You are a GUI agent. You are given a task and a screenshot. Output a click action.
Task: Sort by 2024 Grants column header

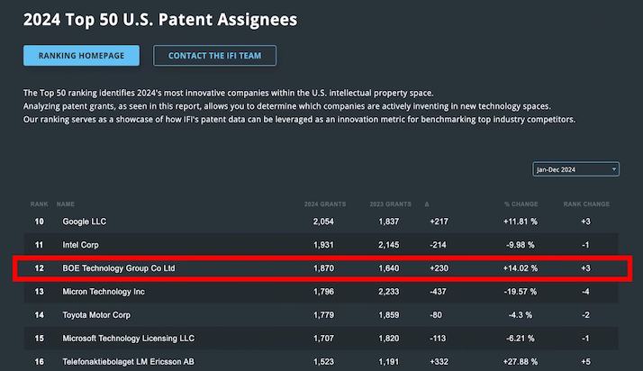point(325,204)
